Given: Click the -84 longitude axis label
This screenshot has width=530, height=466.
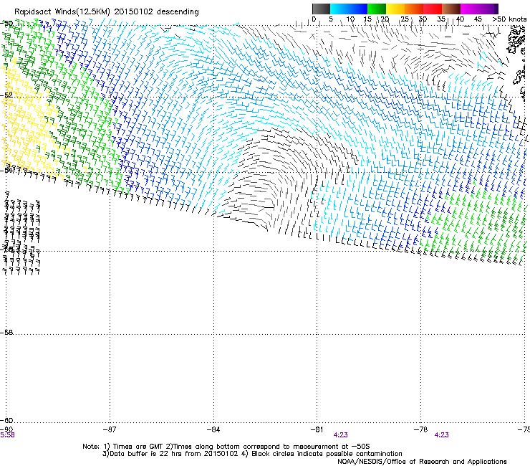Looking at the screenshot, I should pos(213,429).
